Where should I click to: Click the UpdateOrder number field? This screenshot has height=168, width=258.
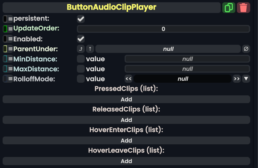[163, 29]
